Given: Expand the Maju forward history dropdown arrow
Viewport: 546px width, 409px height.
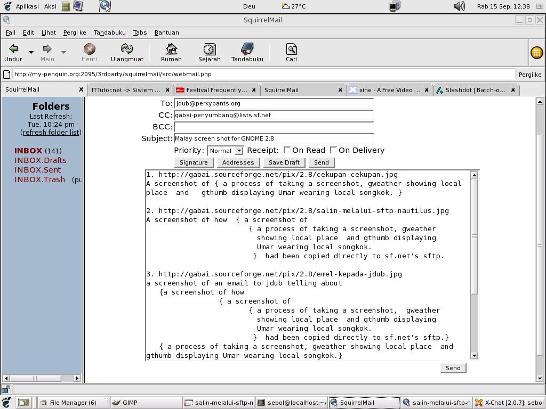Looking at the screenshot, I should pos(63,52).
